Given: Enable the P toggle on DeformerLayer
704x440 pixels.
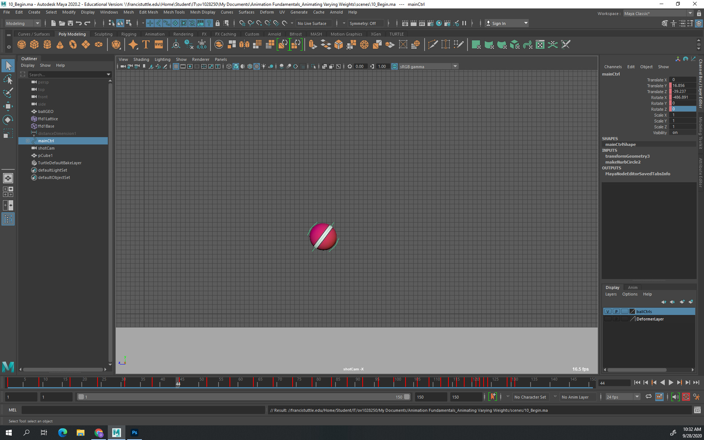Looking at the screenshot, I should coord(617,319).
